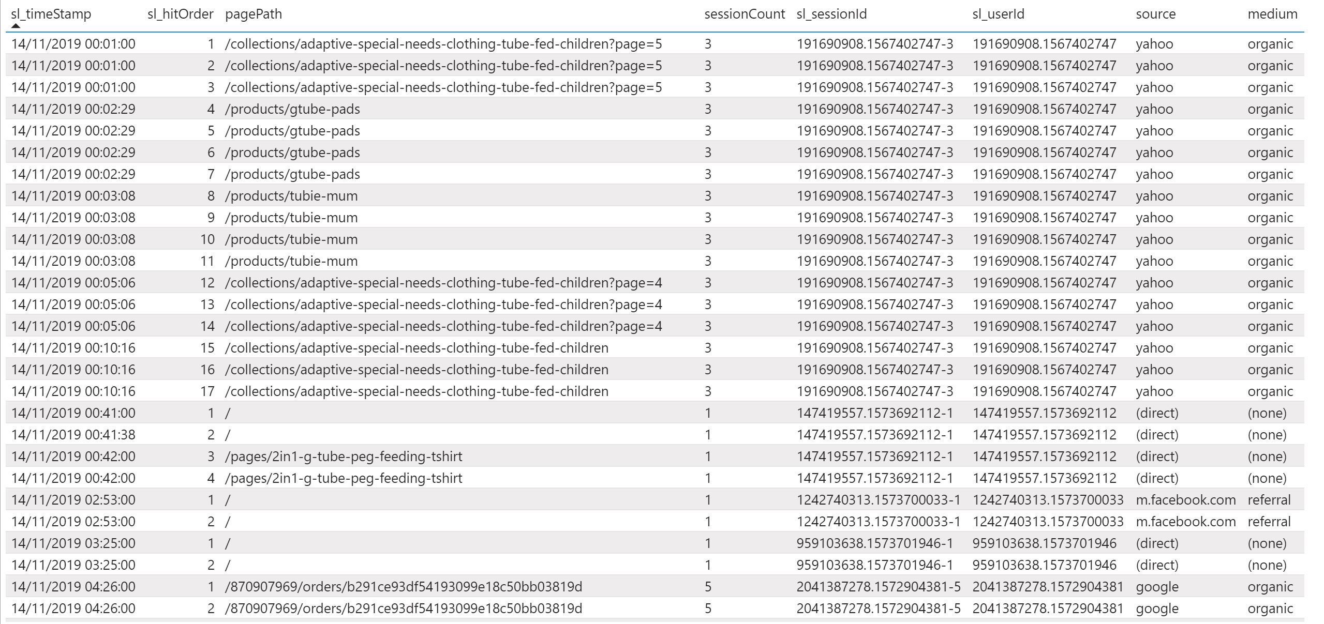Sort by the sl_timeStamp column header
Viewport: 1324px width, 624px height.
coord(51,14)
